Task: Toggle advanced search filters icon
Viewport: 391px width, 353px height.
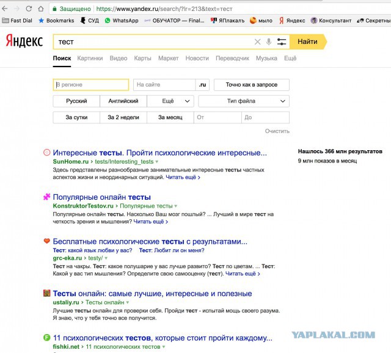Action: (x=282, y=42)
